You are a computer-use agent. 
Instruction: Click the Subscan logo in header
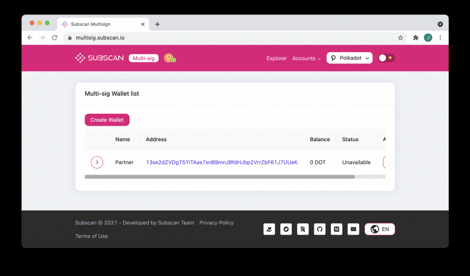tap(99, 58)
